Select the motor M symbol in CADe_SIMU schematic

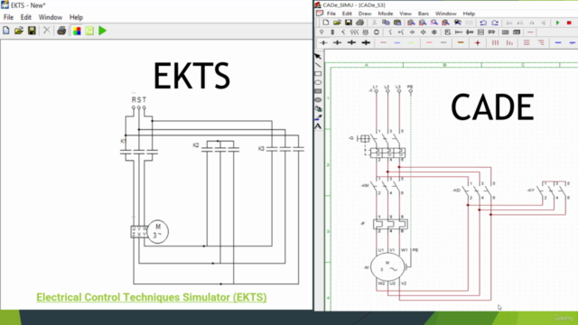pyautogui.click(x=387, y=267)
